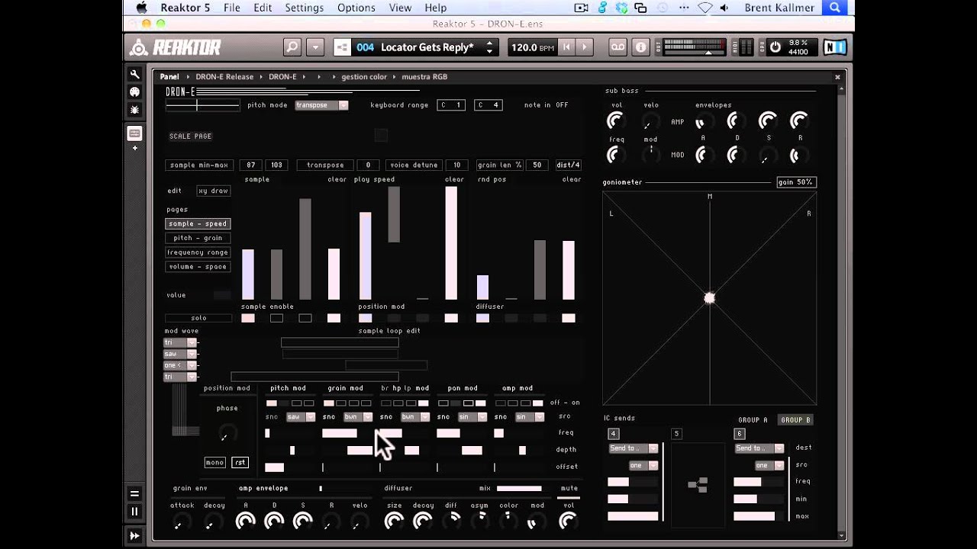Image resolution: width=977 pixels, height=549 pixels.
Task: Select the 'frequency range' page
Action: pos(198,252)
